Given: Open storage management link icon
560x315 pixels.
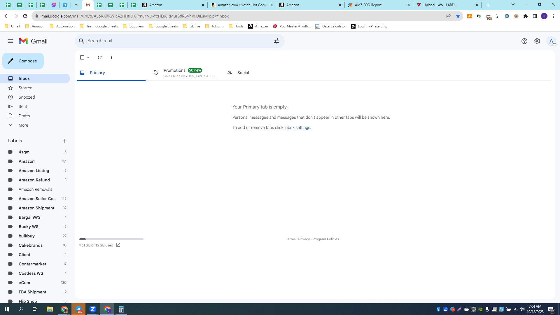Looking at the screenshot, I should click(118, 245).
